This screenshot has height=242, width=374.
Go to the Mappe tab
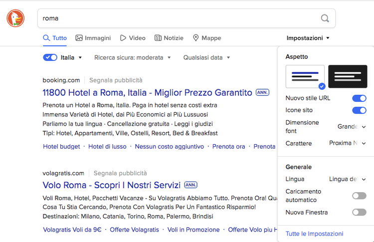click(x=207, y=38)
